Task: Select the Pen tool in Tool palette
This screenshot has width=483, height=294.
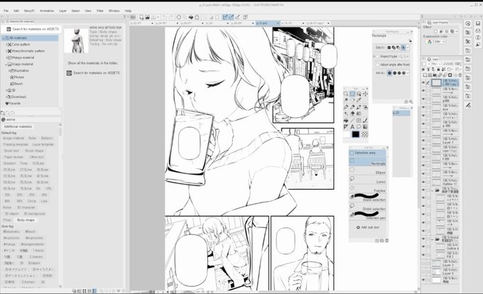Action: (x=346, y=107)
